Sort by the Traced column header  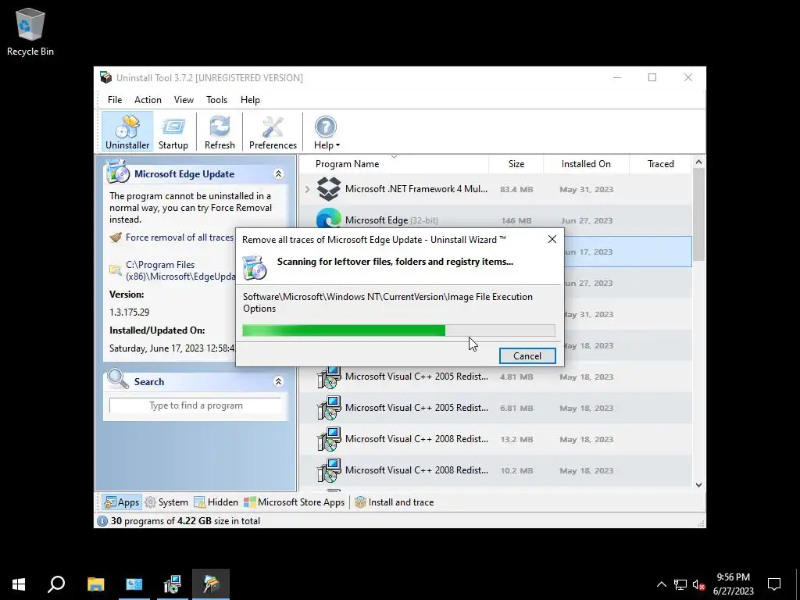pyautogui.click(x=660, y=164)
